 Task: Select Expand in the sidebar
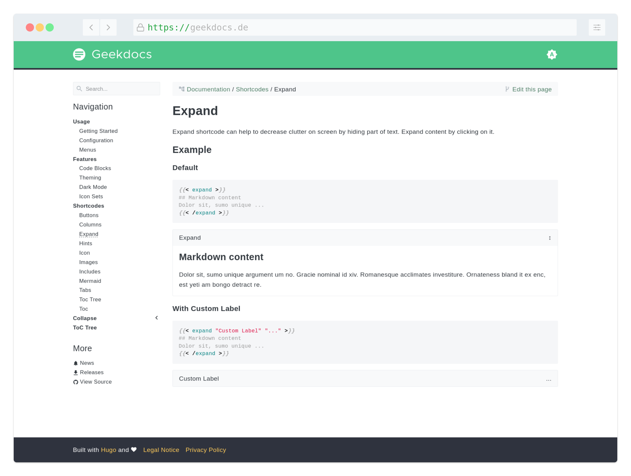[x=89, y=234]
